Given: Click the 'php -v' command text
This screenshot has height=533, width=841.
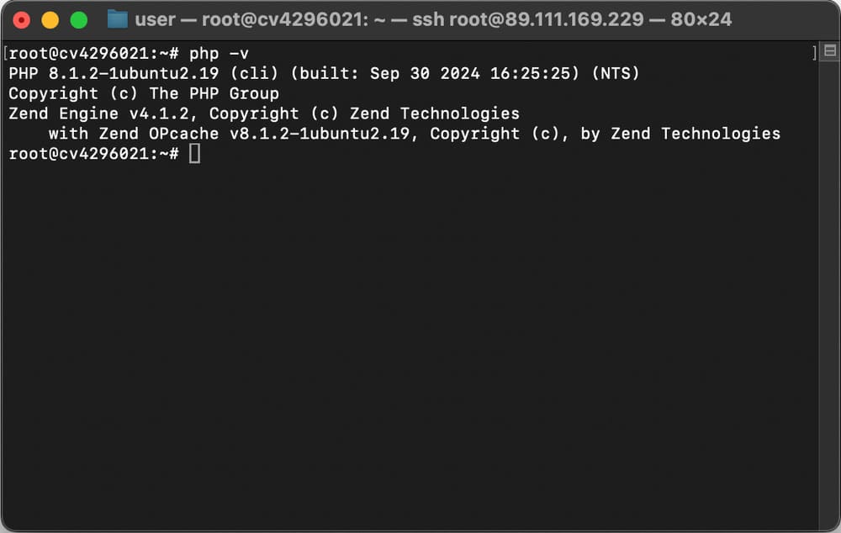Looking at the screenshot, I should click(x=219, y=54).
